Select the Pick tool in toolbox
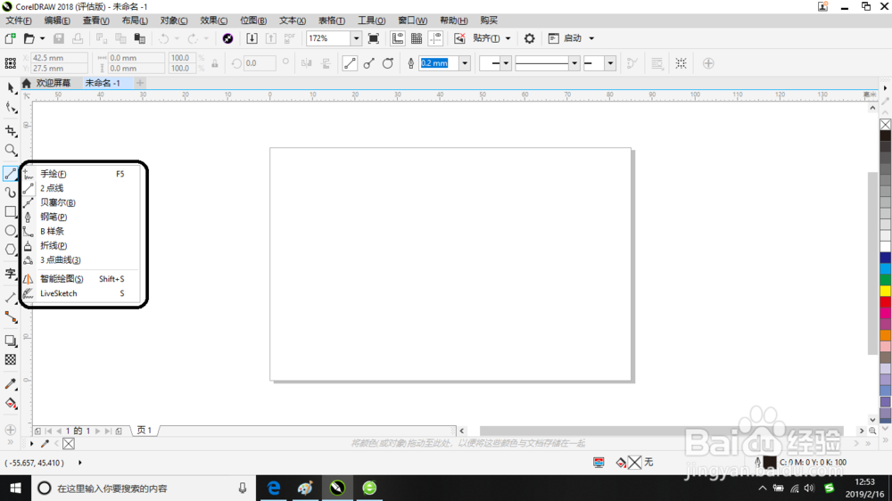Image resolution: width=892 pixels, height=501 pixels. 11,87
